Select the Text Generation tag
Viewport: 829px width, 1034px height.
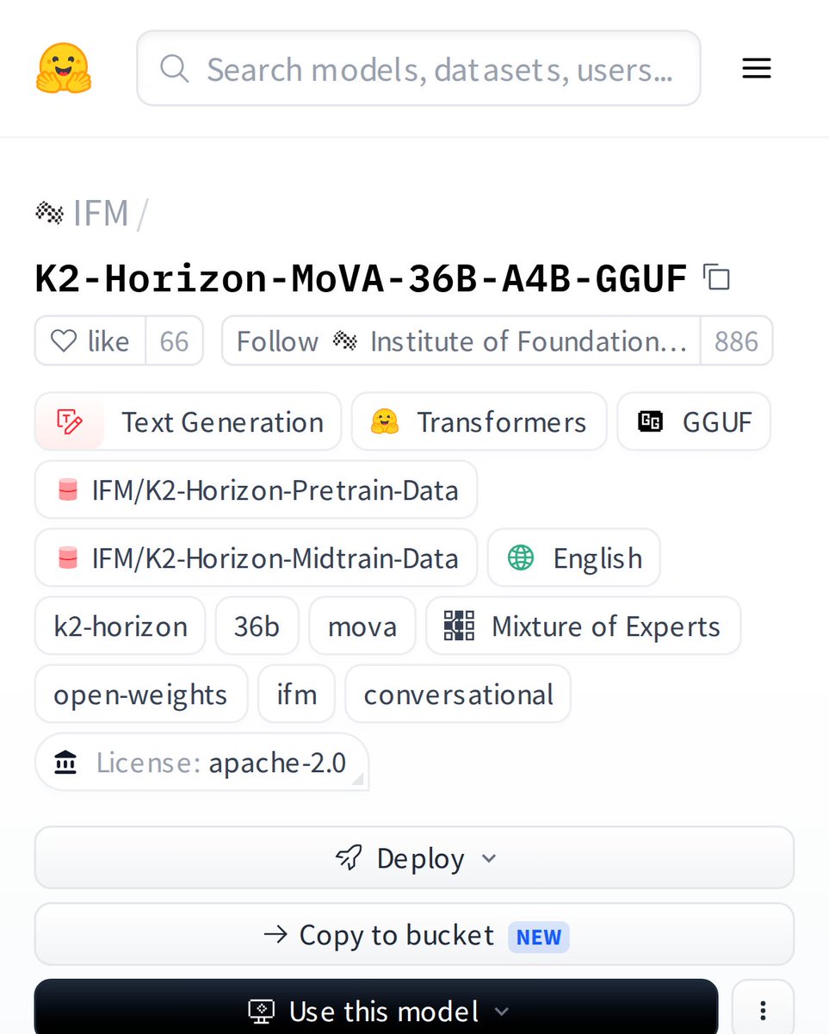coord(188,422)
